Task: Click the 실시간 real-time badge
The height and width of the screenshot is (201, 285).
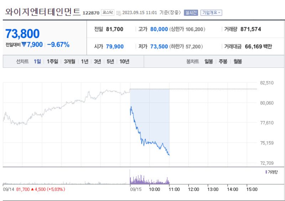Action: [191, 12]
